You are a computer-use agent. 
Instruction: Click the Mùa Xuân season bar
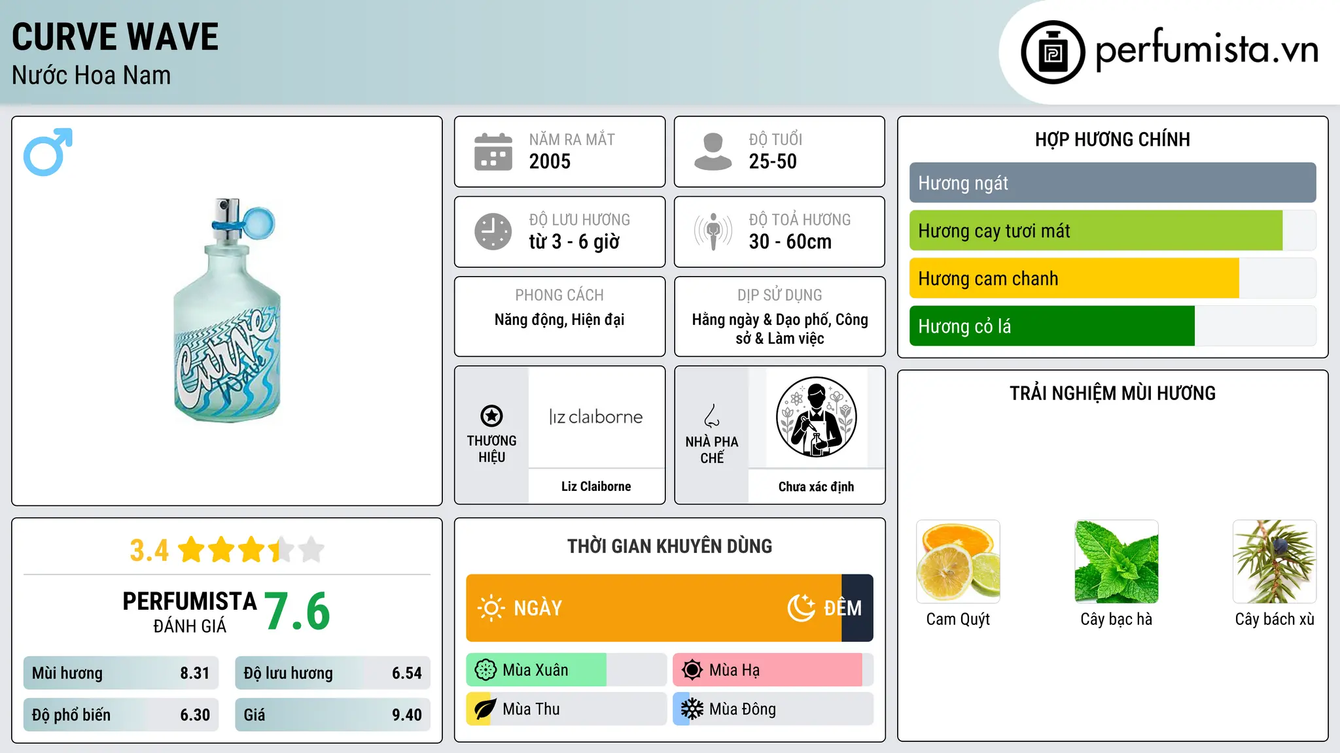(566, 670)
